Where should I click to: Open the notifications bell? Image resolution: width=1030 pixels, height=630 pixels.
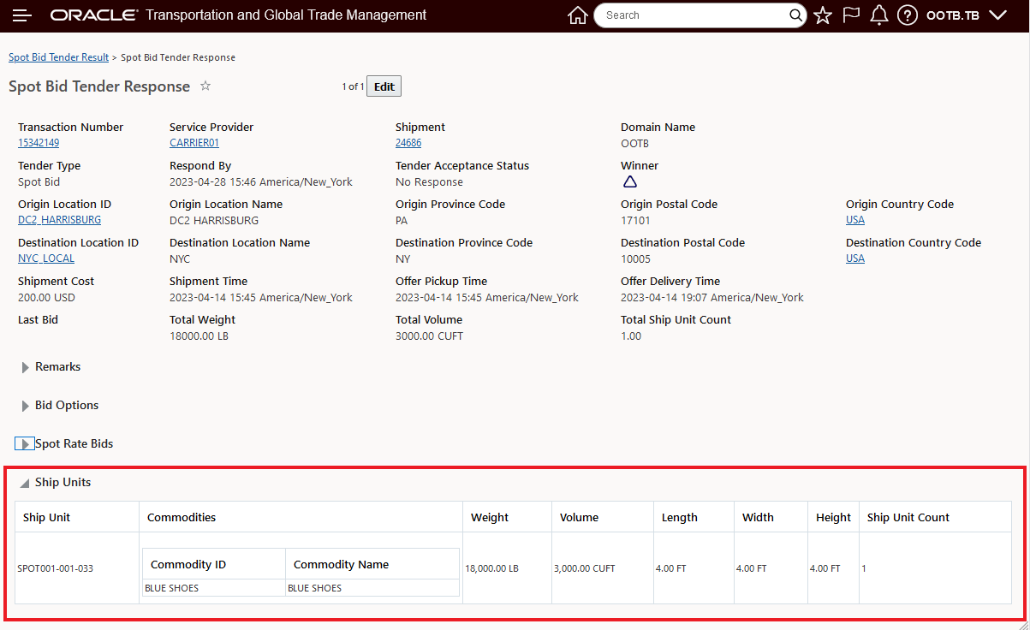878,15
